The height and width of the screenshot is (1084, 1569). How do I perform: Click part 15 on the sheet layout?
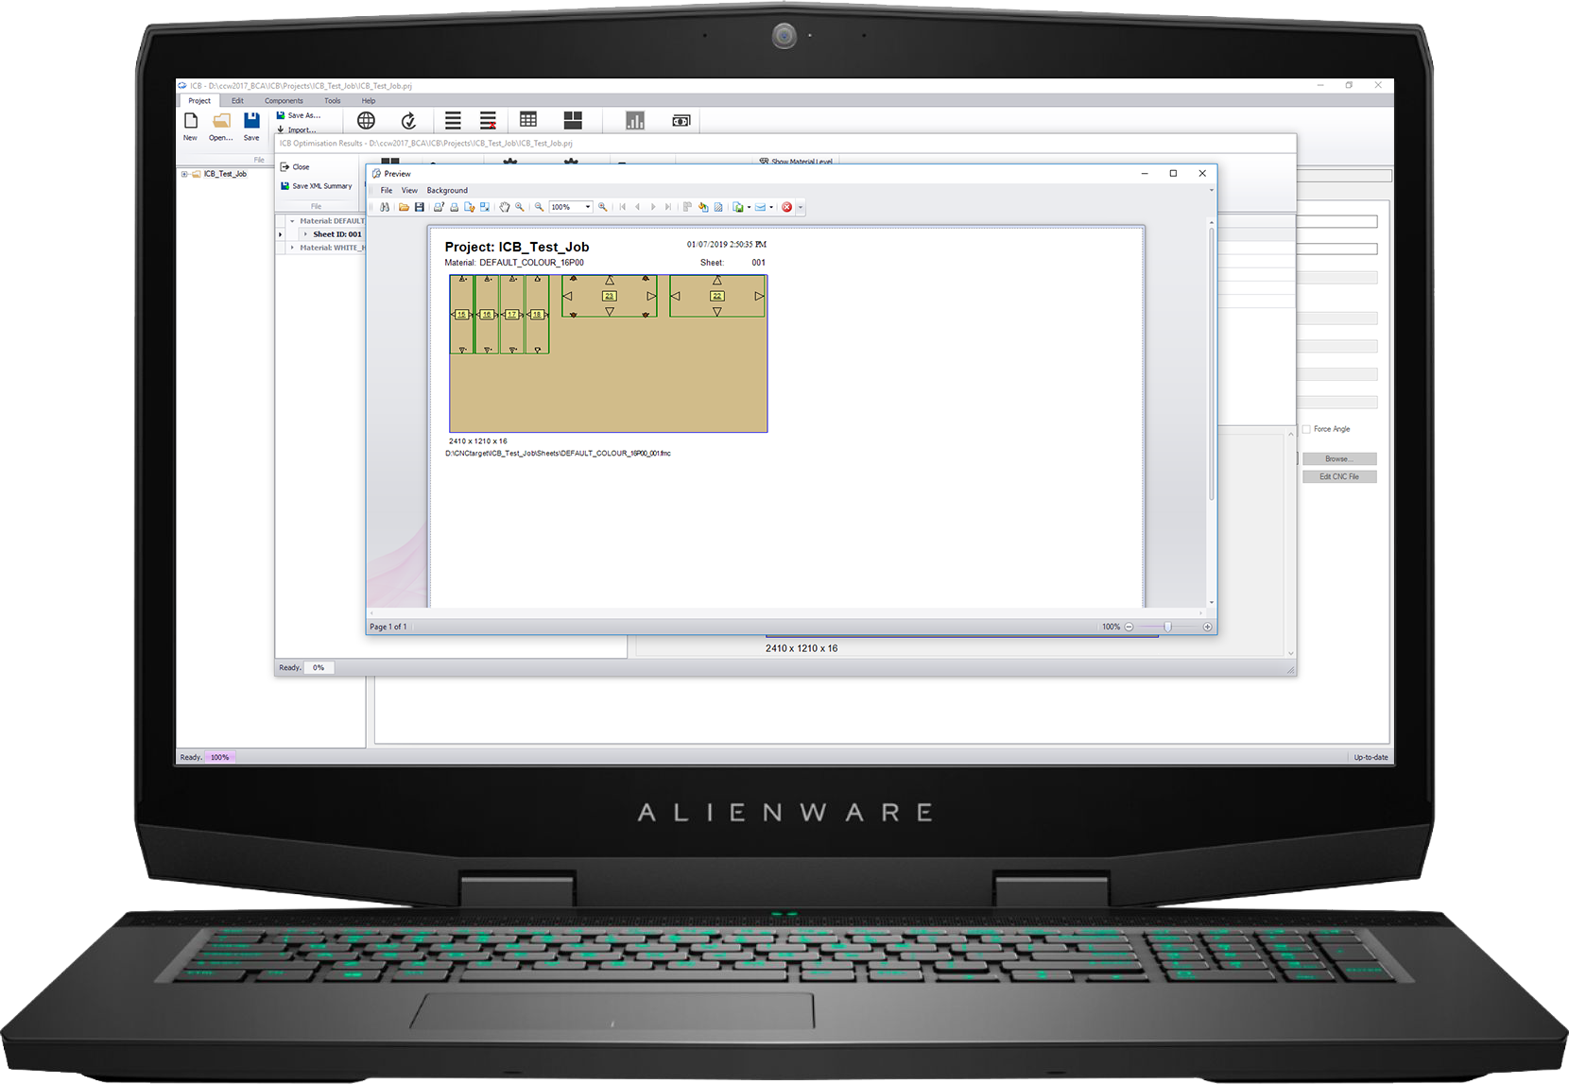461,315
